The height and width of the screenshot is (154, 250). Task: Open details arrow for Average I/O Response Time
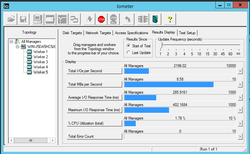240,97
